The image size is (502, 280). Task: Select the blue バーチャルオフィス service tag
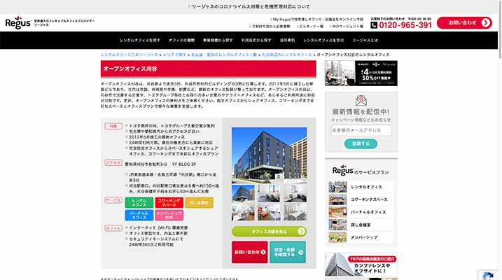click(139, 215)
